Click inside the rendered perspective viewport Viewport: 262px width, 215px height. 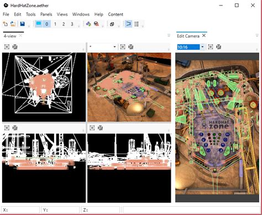point(129,87)
